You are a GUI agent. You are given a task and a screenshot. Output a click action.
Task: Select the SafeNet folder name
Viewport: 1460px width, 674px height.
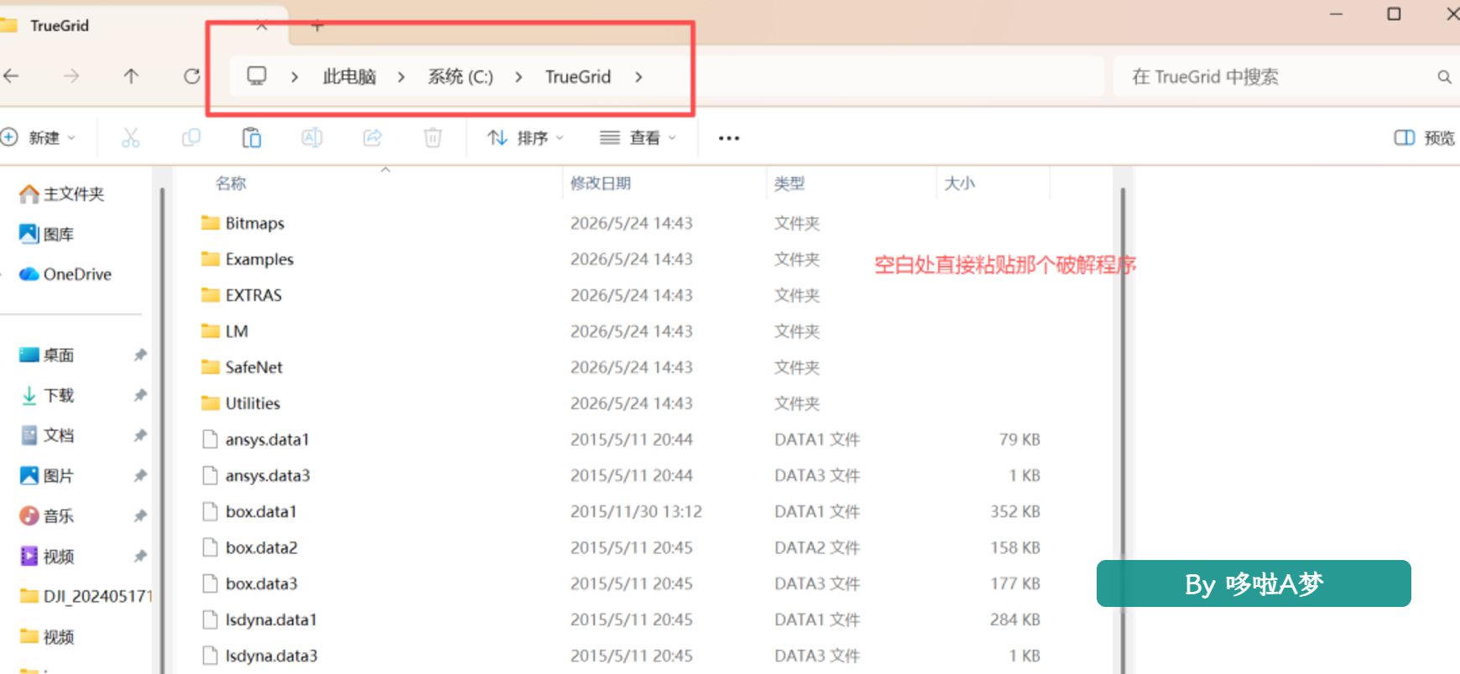[x=254, y=367]
